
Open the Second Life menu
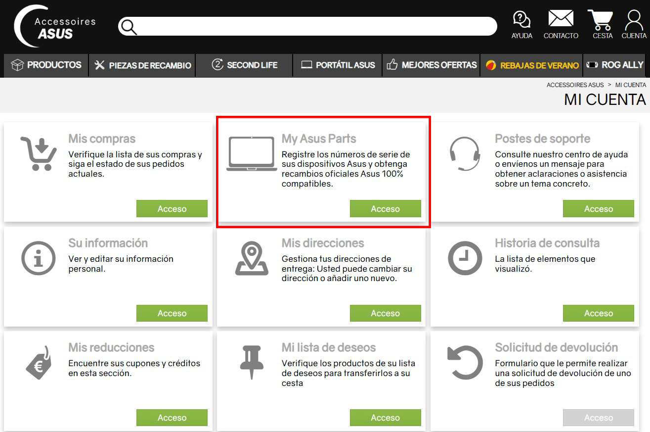244,65
